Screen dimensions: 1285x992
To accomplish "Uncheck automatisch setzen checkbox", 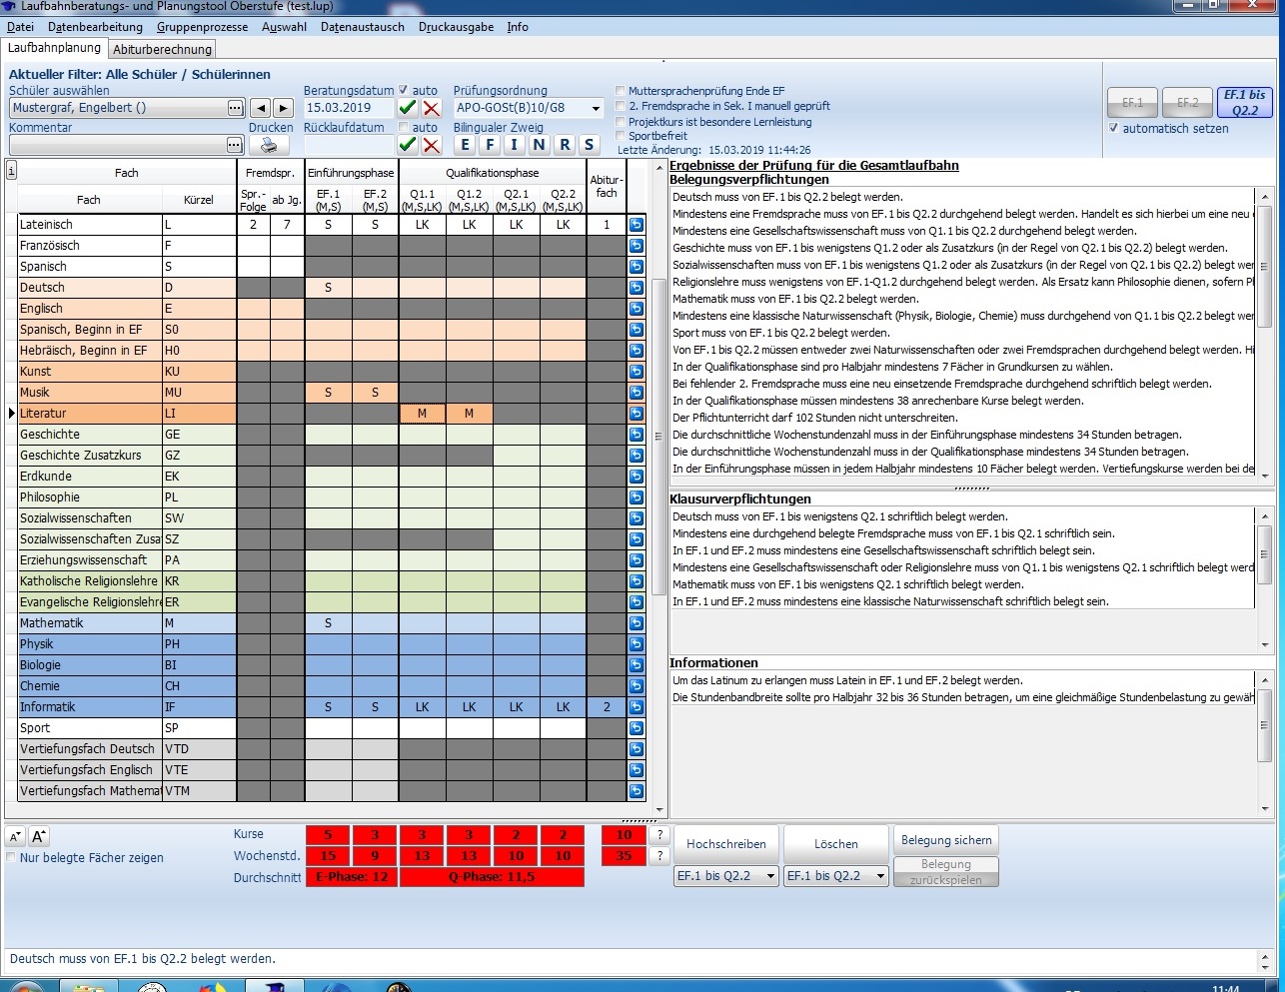I will [x=1114, y=129].
